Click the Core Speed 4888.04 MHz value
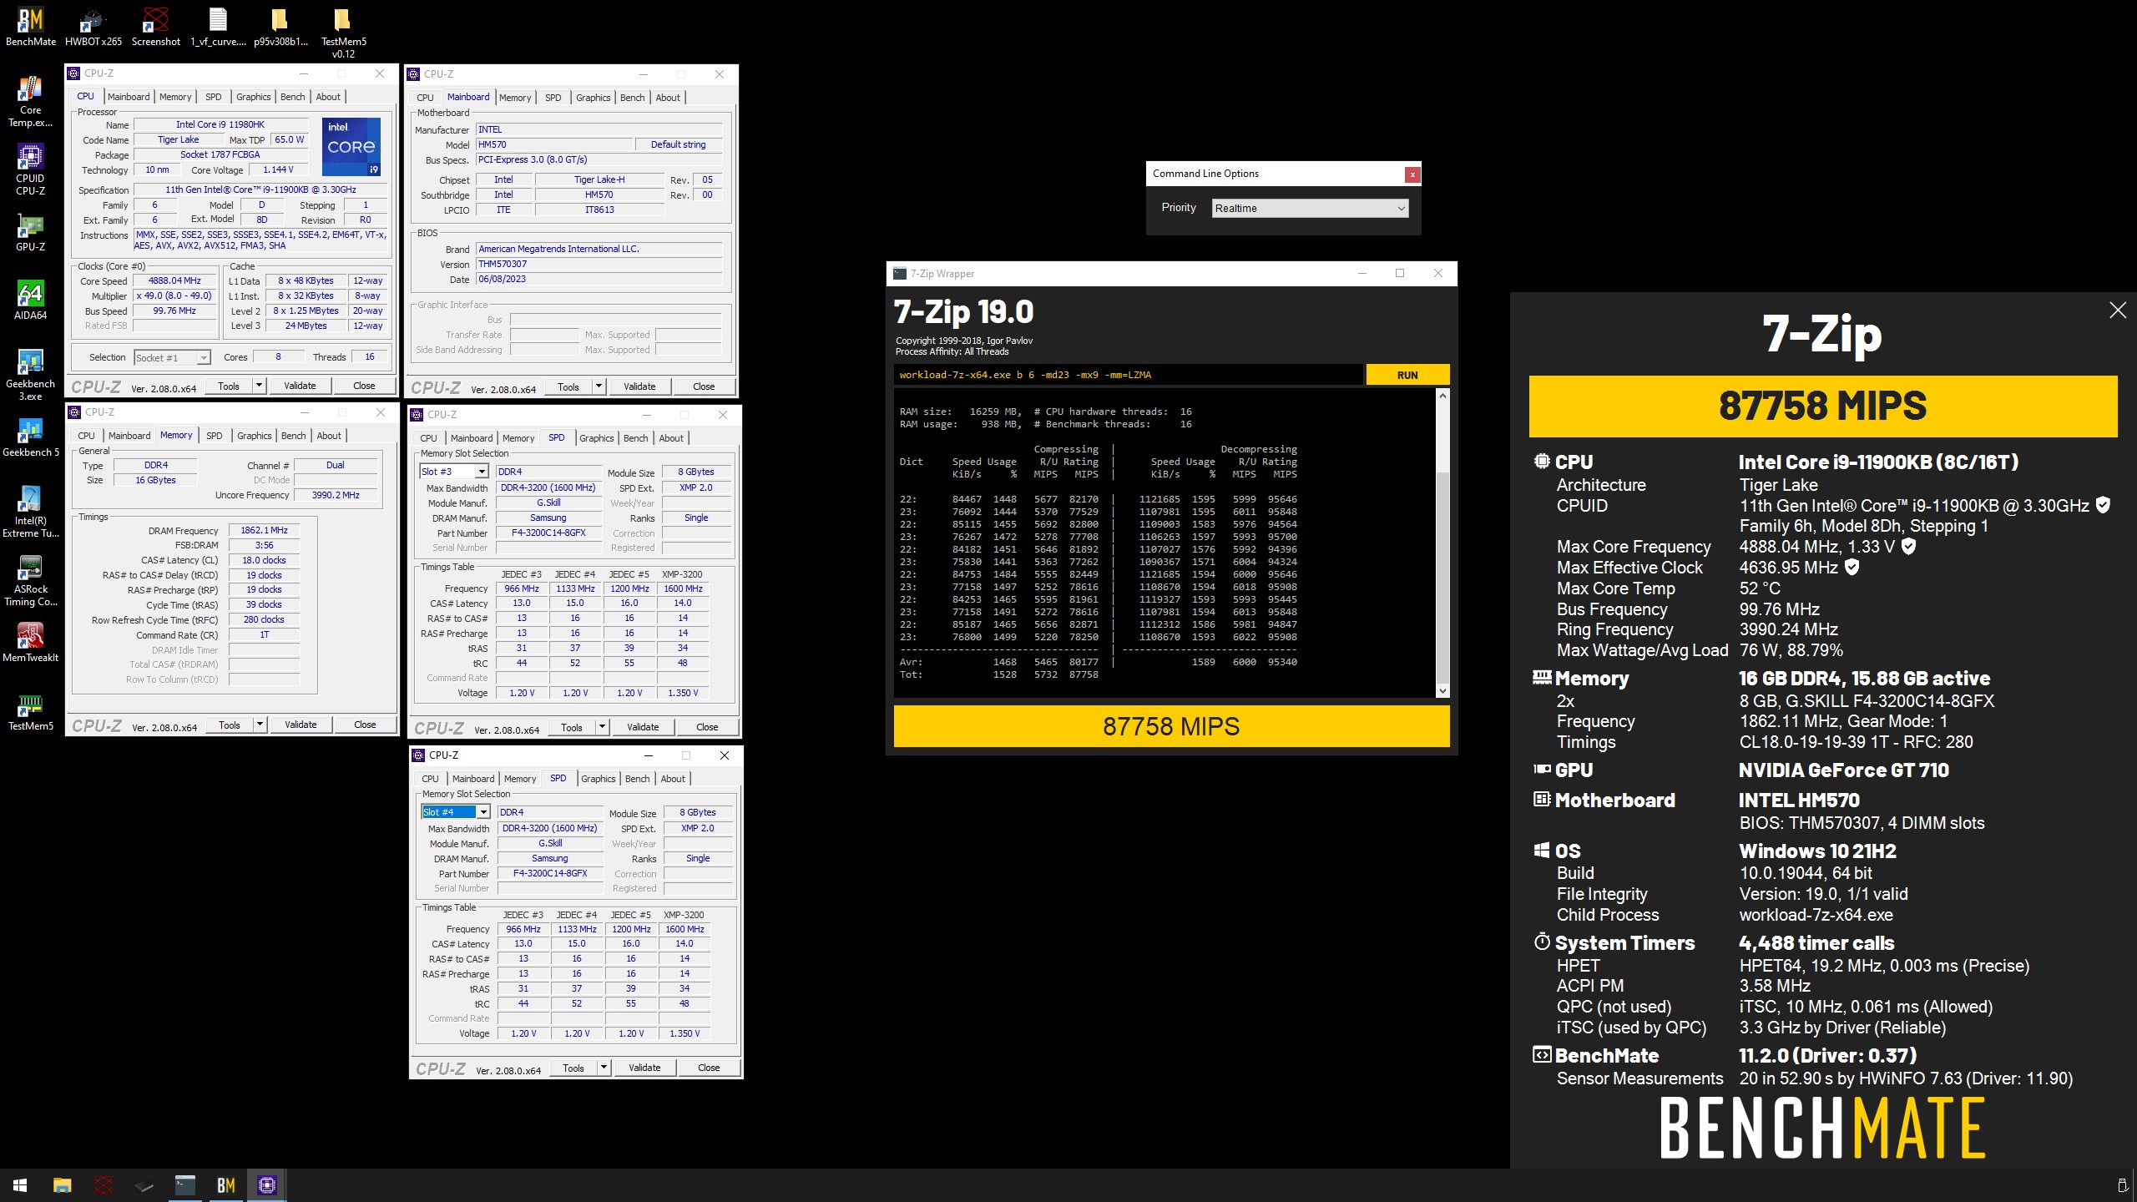Screen dimensions: 2137x1202 pos(174,280)
